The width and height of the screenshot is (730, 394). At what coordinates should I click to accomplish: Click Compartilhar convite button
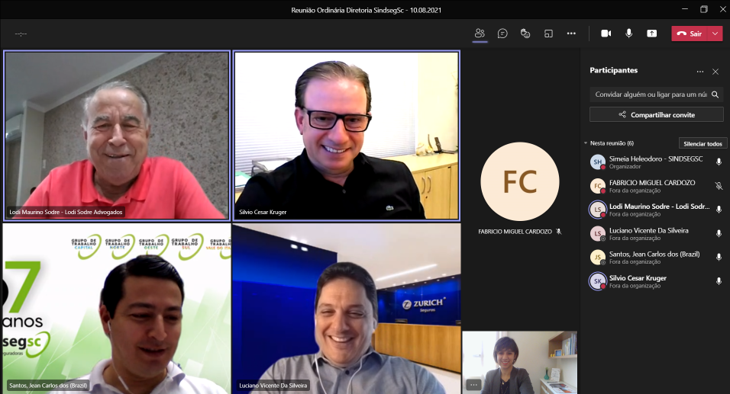(x=657, y=114)
